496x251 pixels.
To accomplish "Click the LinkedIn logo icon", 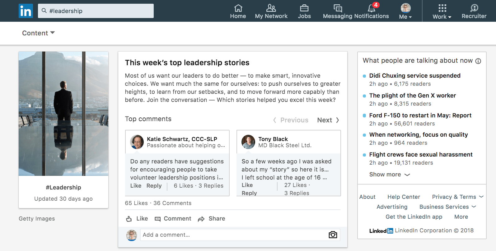I will (26, 11).
